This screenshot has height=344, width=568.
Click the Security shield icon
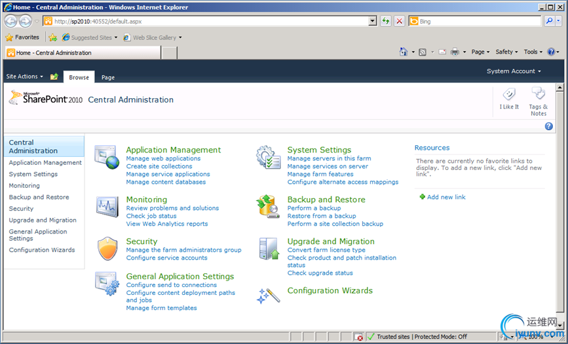pyautogui.click(x=107, y=249)
